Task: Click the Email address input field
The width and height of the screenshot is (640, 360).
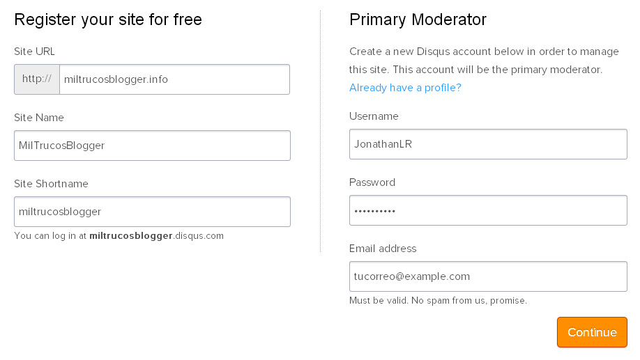Action: click(x=488, y=276)
